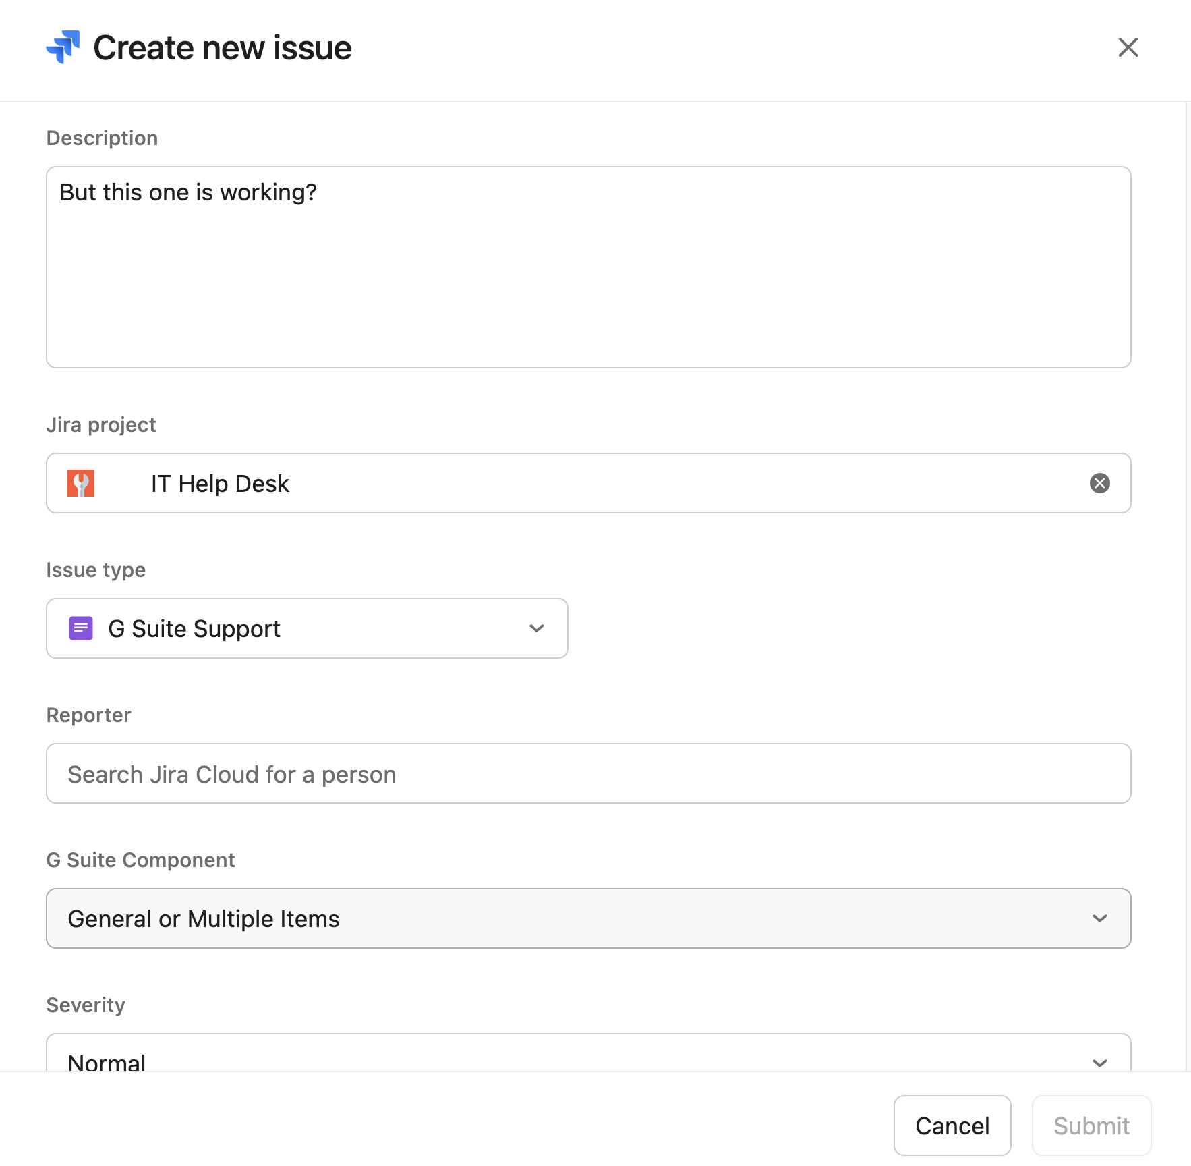This screenshot has width=1191, height=1166.
Task: Select the G Suite Support issue type box
Action: pos(307,628)
